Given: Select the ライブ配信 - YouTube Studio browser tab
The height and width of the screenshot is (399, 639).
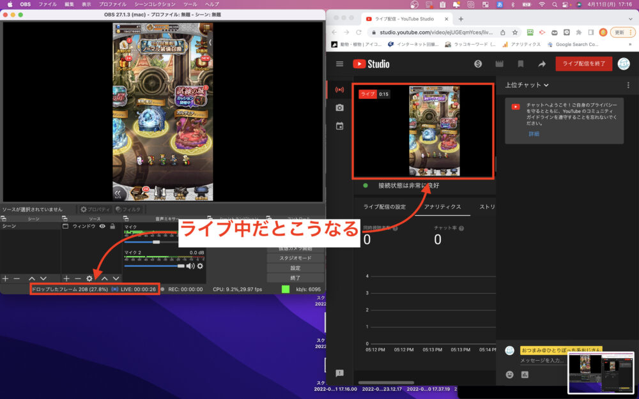Looking at the screenshot, I should tap(406, 19).
